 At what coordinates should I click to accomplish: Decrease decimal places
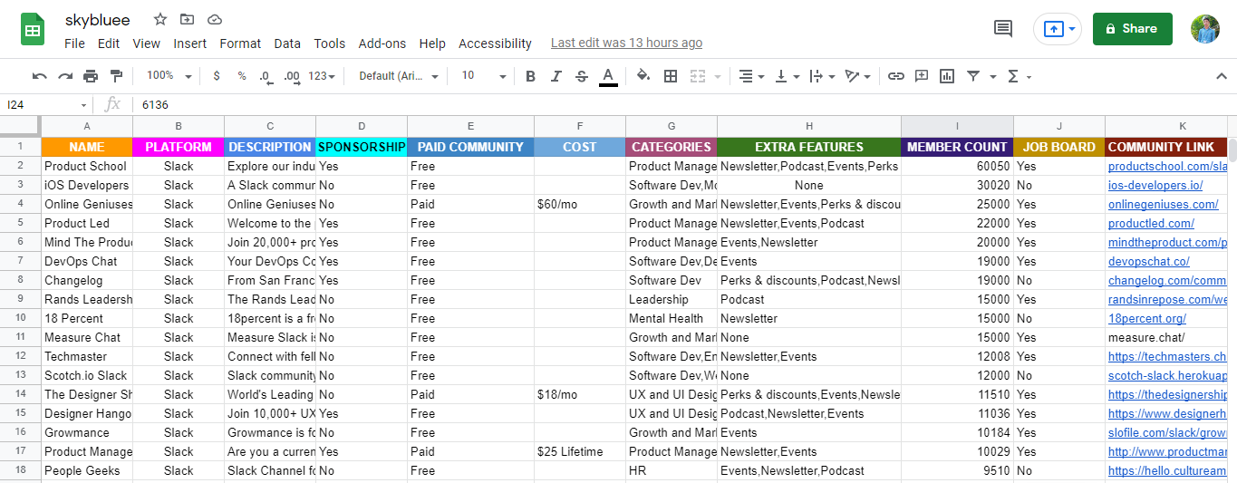[266, 76]
